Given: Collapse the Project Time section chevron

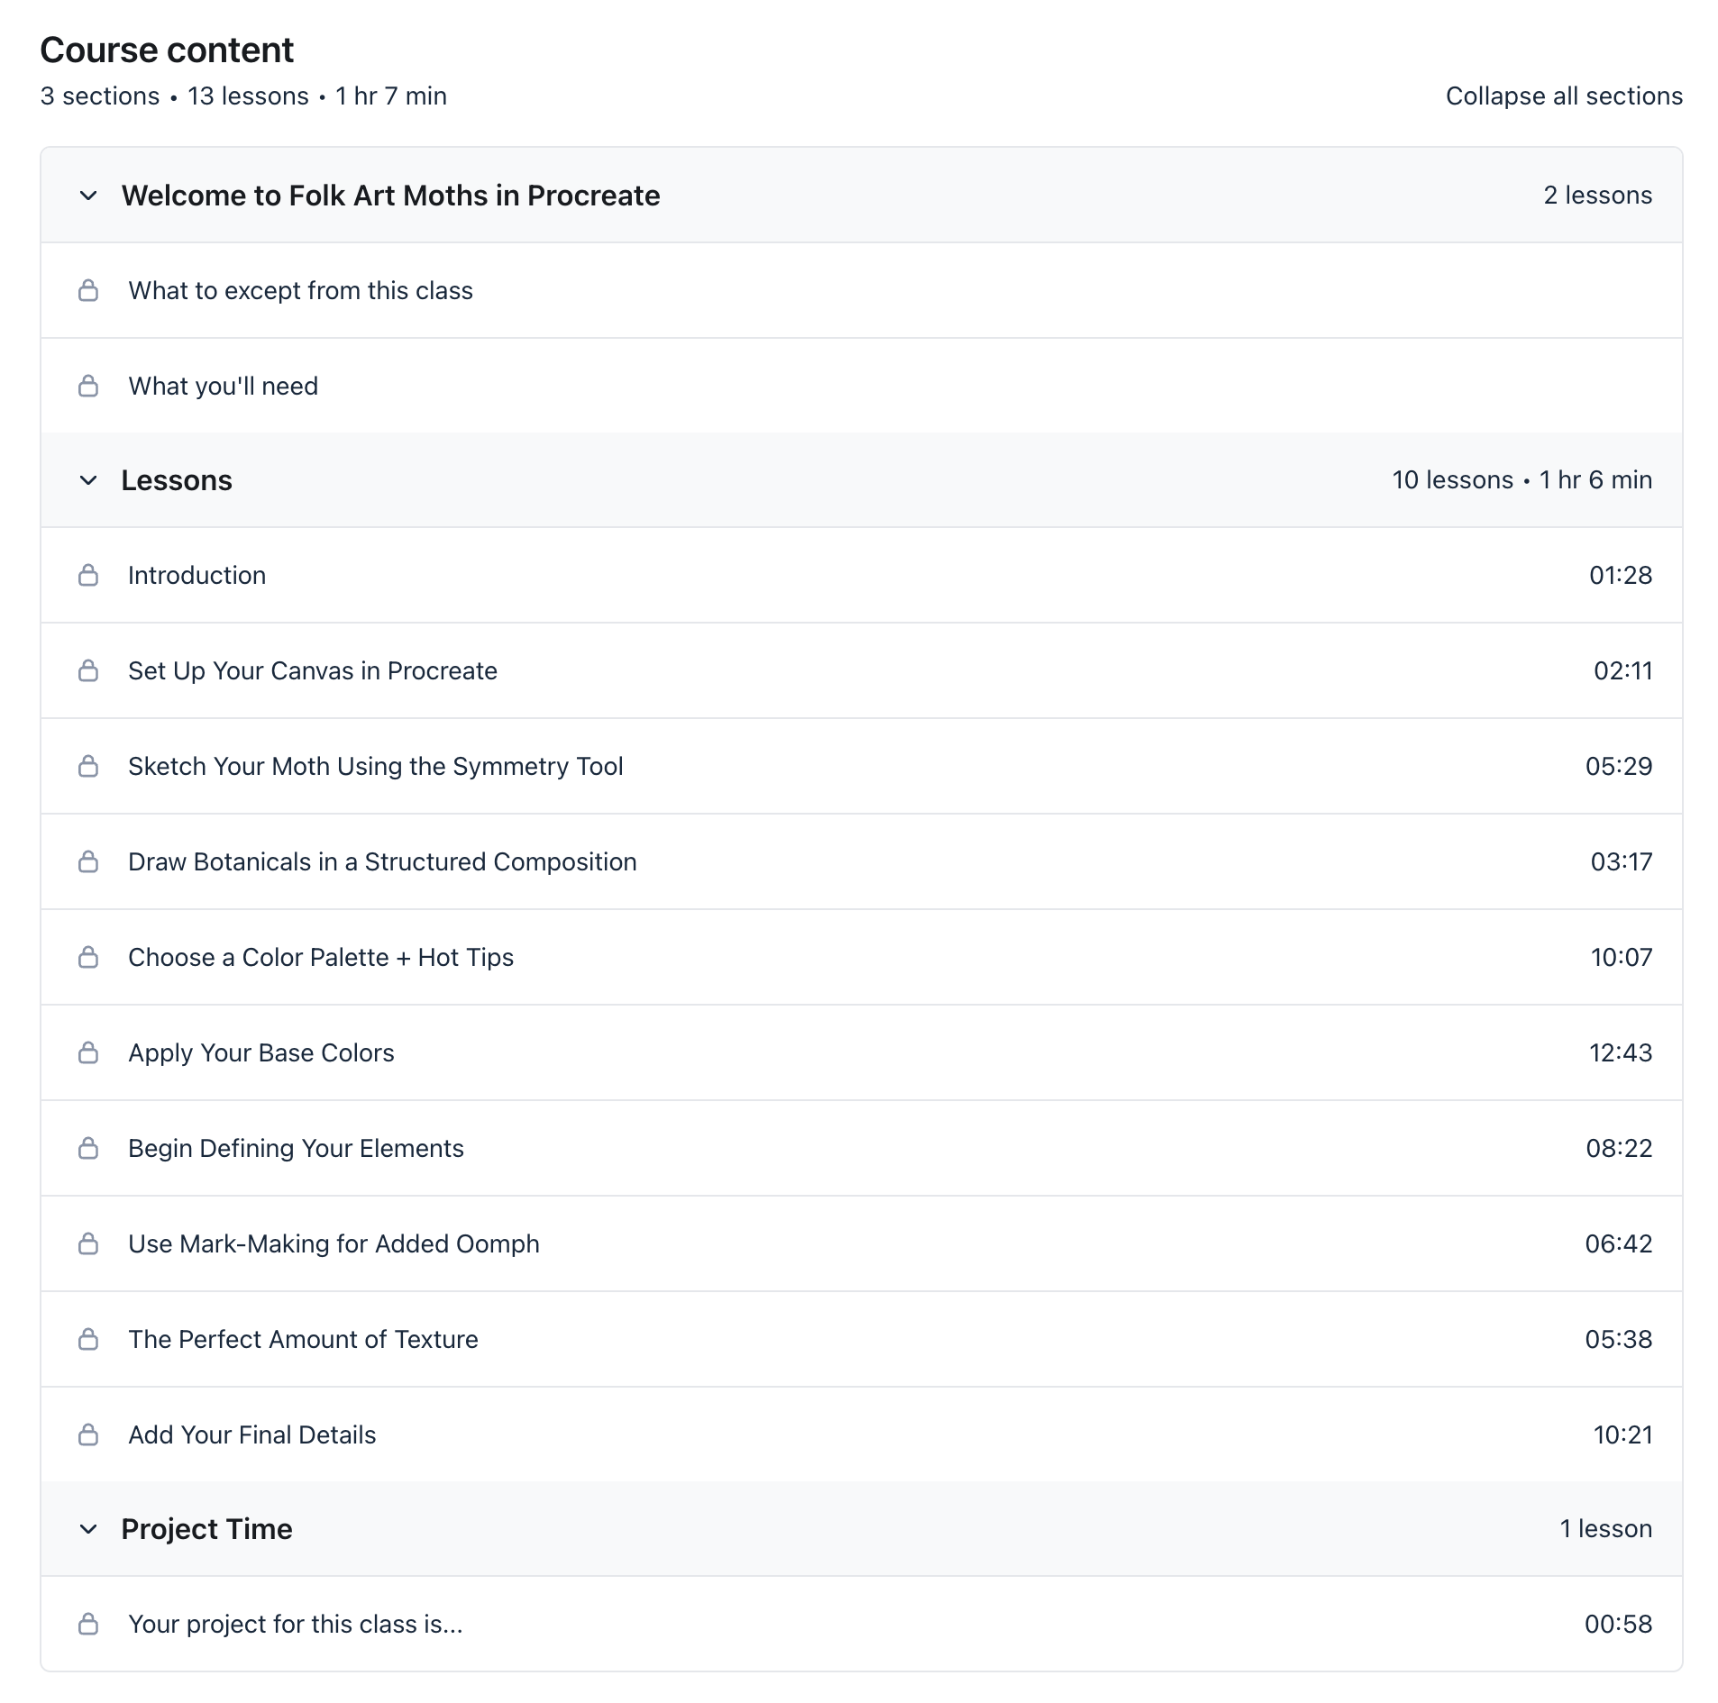Looking at the screenshot, I should point(88,1529).
